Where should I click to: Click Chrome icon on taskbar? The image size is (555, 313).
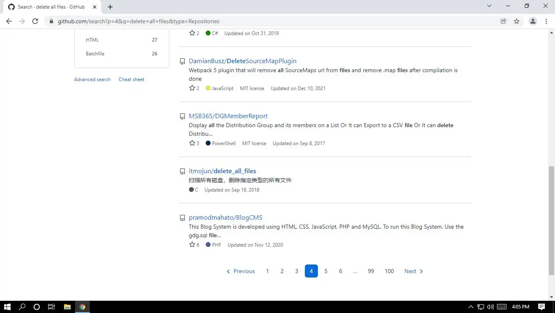click(x=82, y=307)
